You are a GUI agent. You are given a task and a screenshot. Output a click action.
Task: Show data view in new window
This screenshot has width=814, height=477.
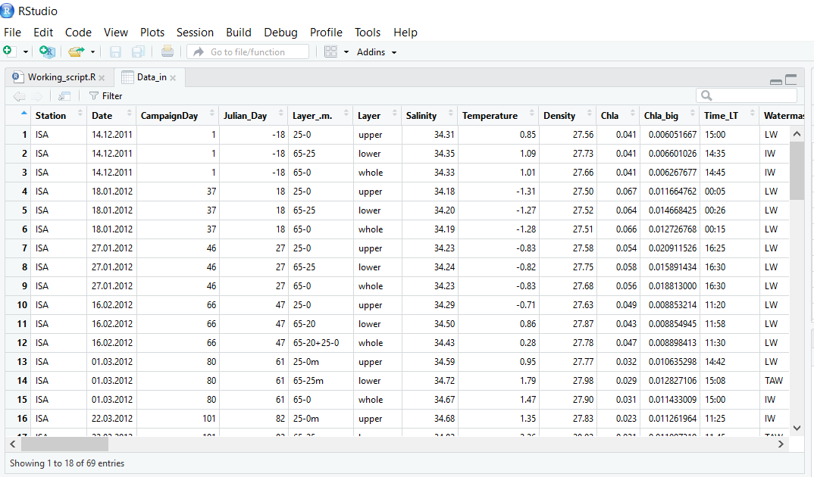64,95
